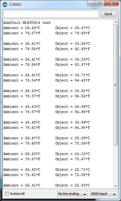Click the scrollbar down arrow
Screen dimensions: 121x201
point(116,186)
